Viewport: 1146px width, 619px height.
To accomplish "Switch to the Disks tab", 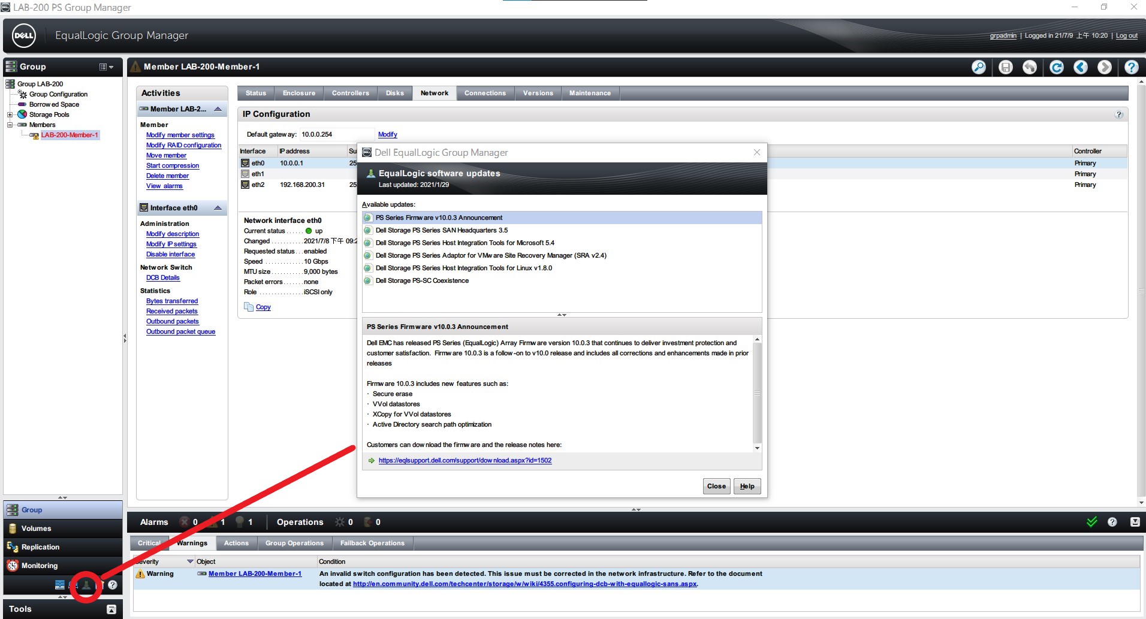I will click(395, 93).
